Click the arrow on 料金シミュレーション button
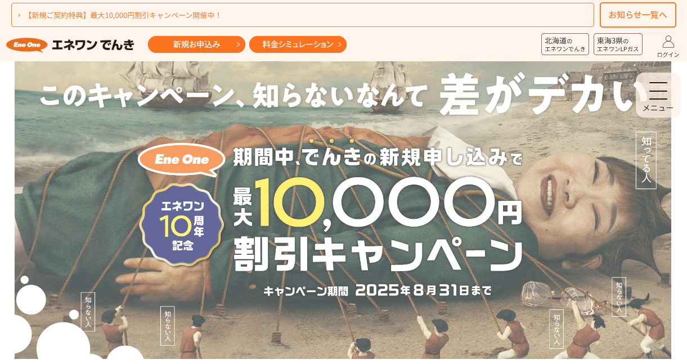The height and width of the screenshot is (364, 687). click(340, 44)
